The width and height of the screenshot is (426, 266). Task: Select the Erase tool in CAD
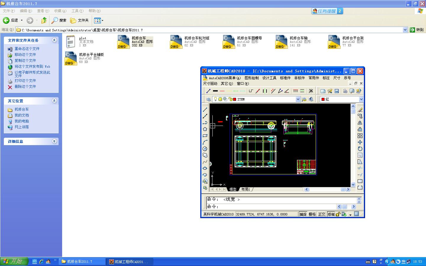pyautogui.click(x=360, y=110)
